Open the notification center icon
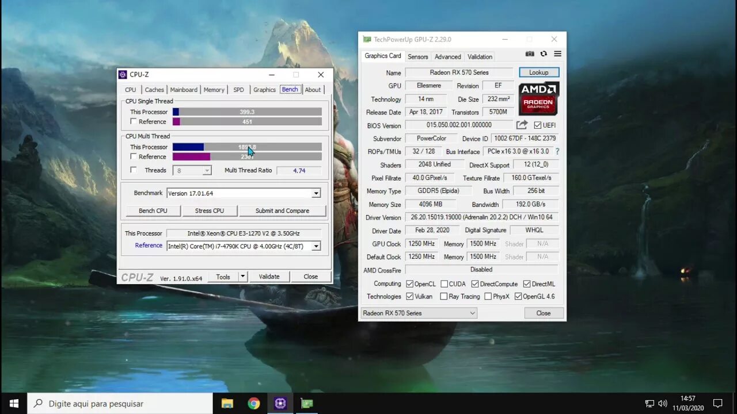 (x=717, y=404)
